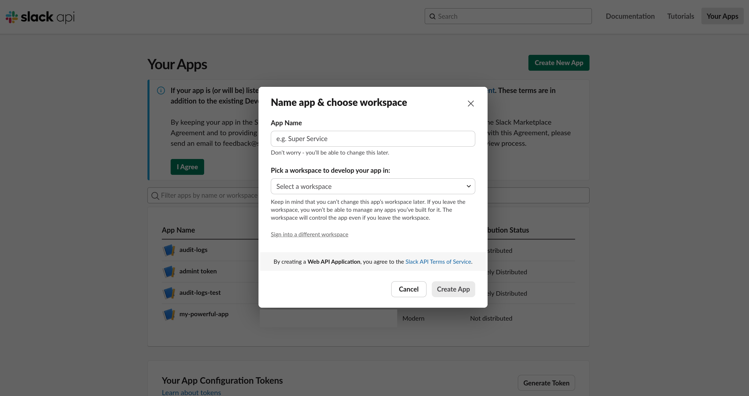Screen dimensions: 749x396
Task: Click Generate Token button
Action: [x=546, y=383]
